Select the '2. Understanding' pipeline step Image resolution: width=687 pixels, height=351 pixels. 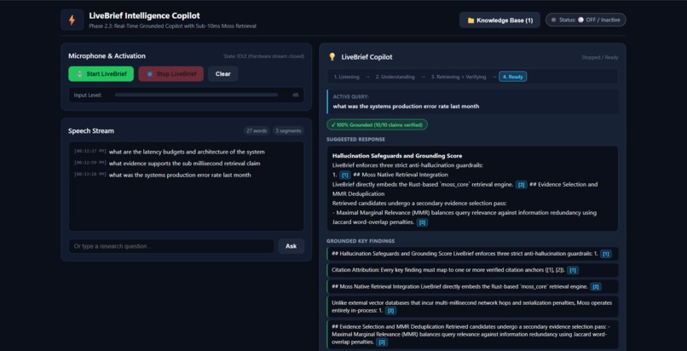[395, 77]
